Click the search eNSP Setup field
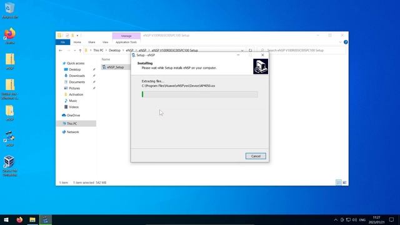 pyautogui.click(x=302, y=51)
